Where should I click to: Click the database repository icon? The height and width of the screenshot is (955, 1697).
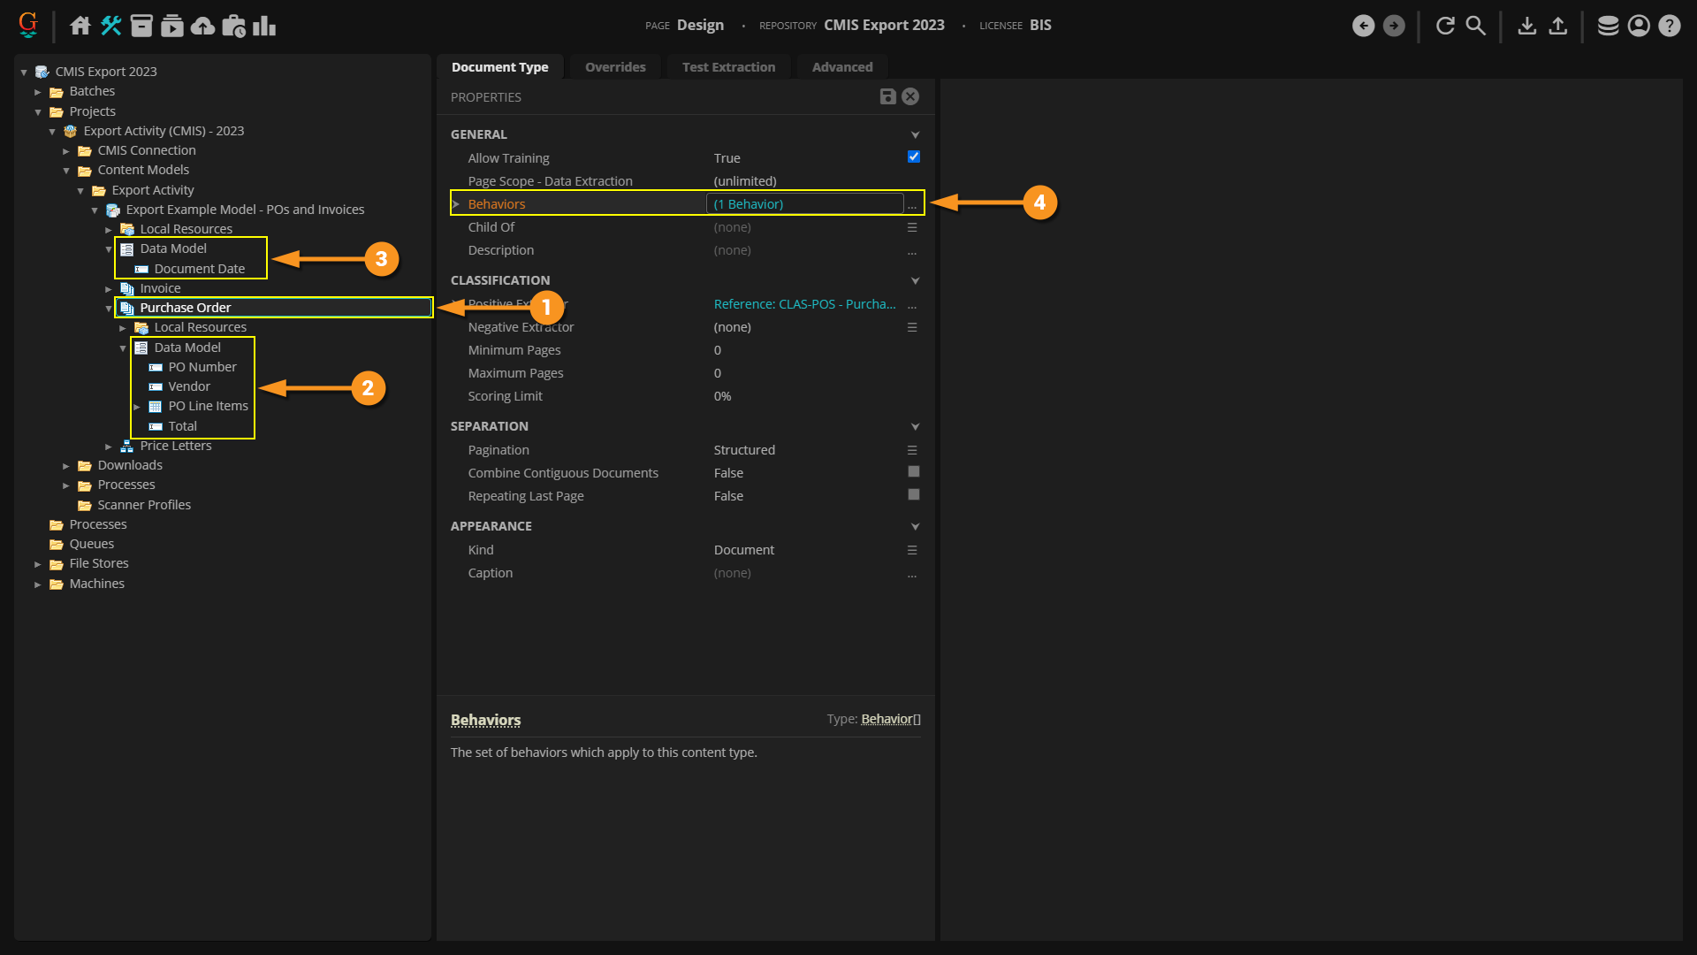tap(1608, 26)
